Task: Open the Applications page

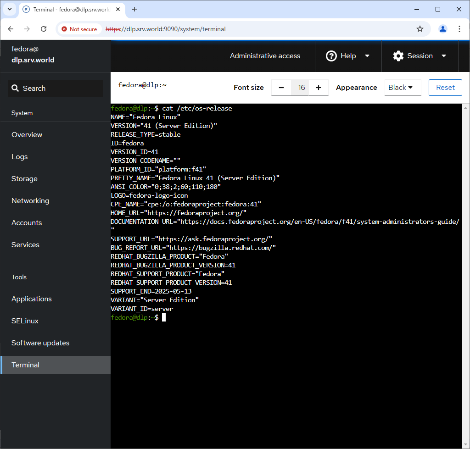Action: 56,299
